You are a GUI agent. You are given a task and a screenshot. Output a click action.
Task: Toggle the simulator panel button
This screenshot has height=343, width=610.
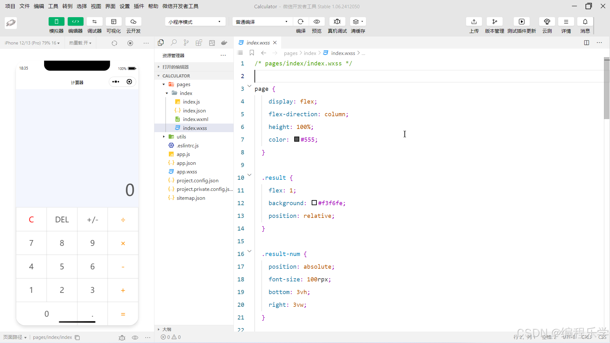click(x=56, y=22)
